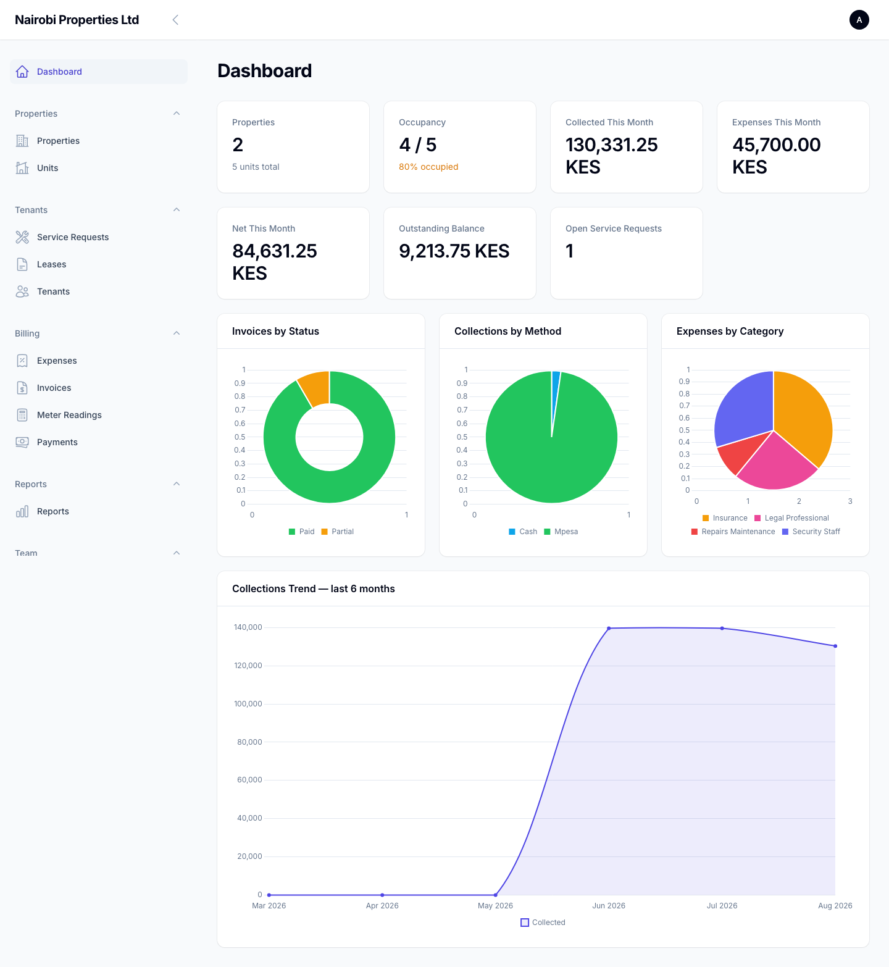Click the Jun 2026 data point
The height and width of the screenshot is (967, 889).
(x=609, y=629)
